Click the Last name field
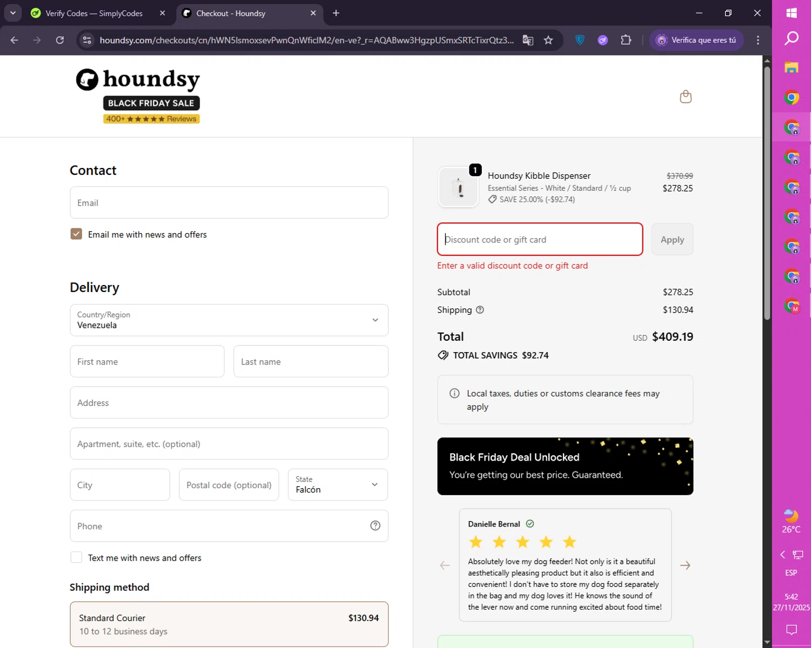The height and width of the screenshot is (648, 811). pyautogui.click(x=311, y=361)
